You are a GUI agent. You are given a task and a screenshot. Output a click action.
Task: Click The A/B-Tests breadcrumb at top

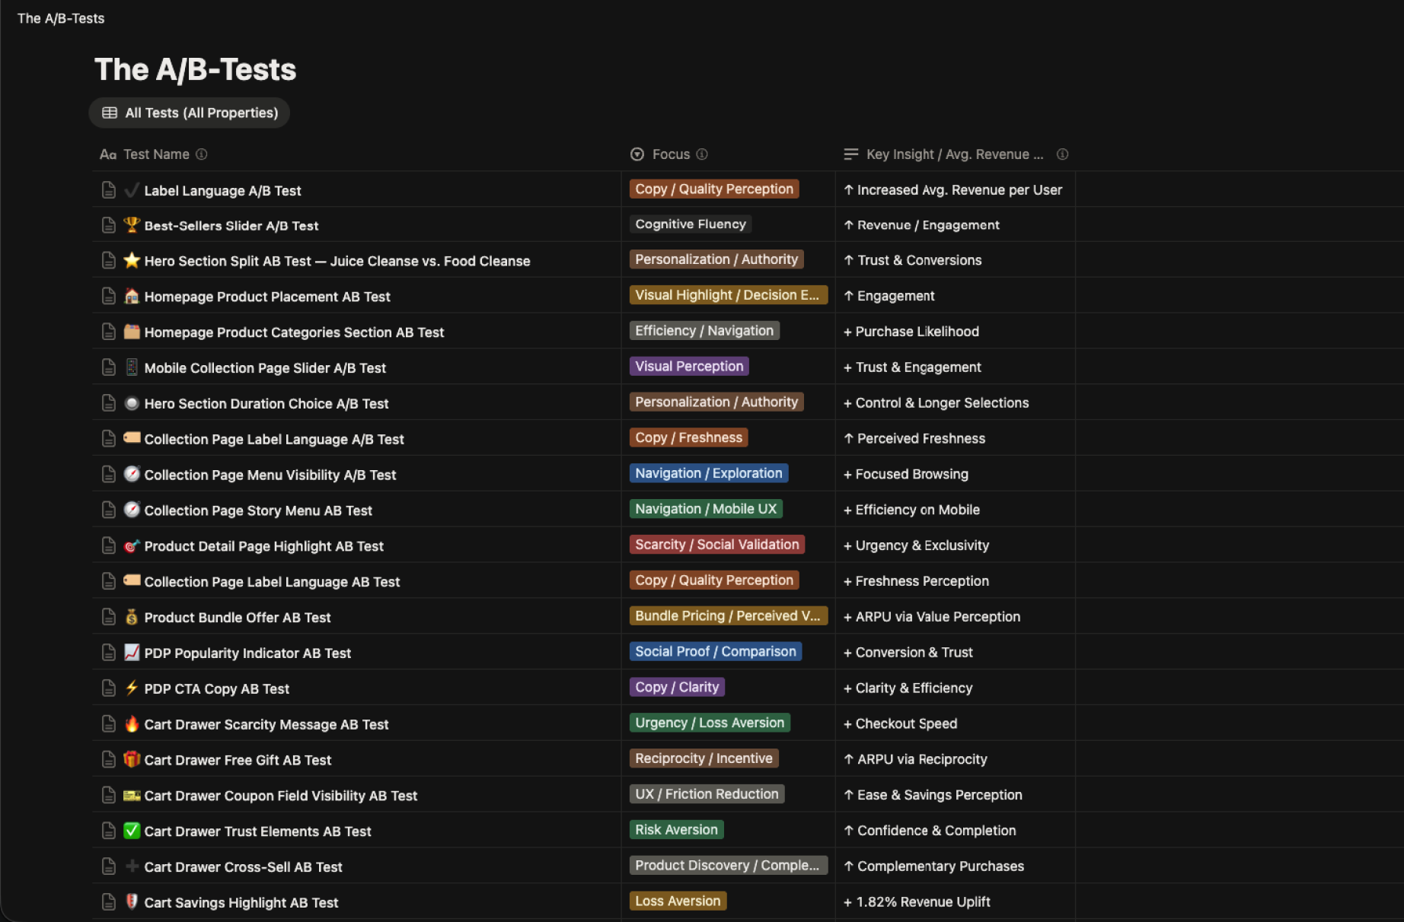pyautogui.click(x=61, y=18)
